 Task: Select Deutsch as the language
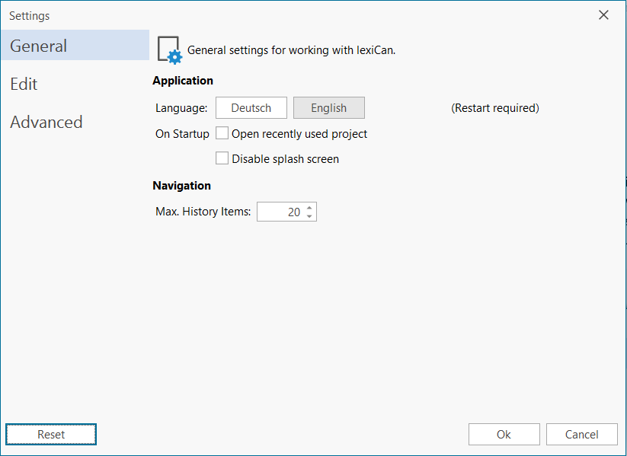point(251,108)
